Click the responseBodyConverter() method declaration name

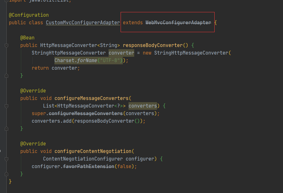tap(155, 45)
